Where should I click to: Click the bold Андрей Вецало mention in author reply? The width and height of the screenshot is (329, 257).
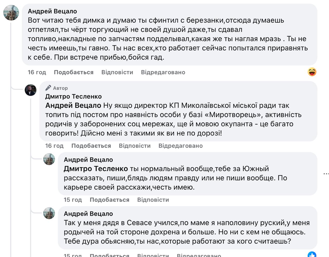click(73, 106)
